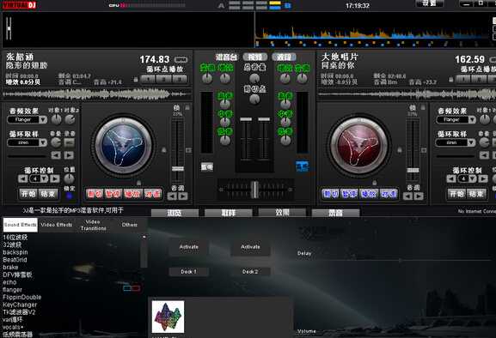This screenshot has width=496, height=338.
Task: Click the right deck pitch slider handle
Action: (x=413, y=170)
